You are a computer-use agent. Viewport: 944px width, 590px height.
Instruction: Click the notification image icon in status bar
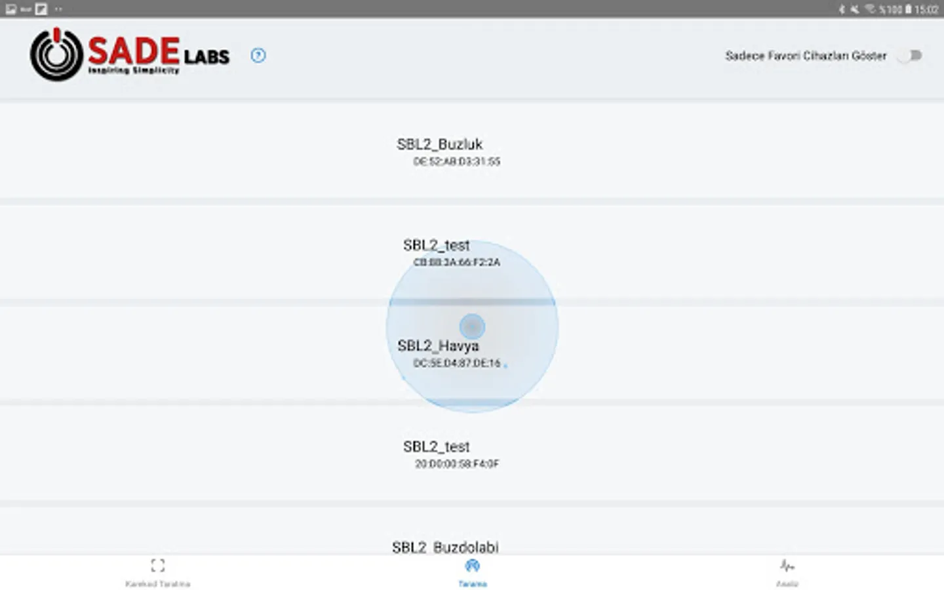coord(11,9)
